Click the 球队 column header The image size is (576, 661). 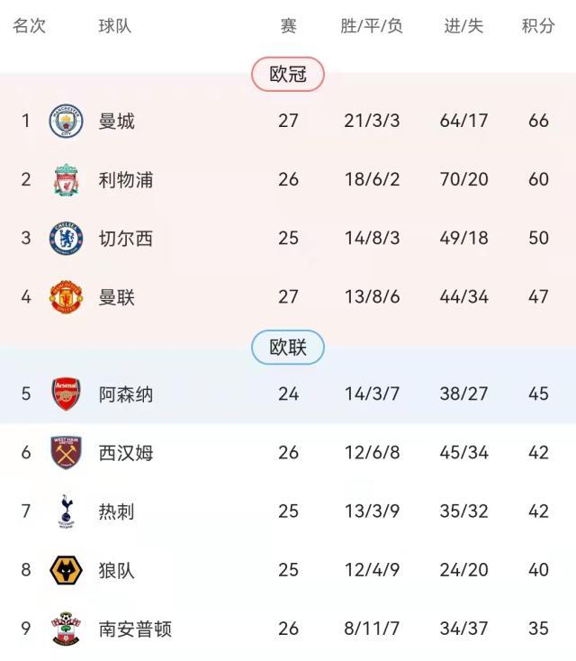click(x=115, y=26)
